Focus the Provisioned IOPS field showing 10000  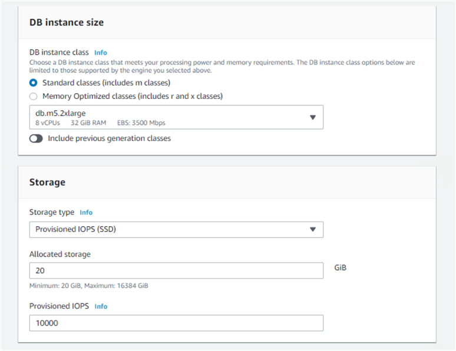click(176, 323)
